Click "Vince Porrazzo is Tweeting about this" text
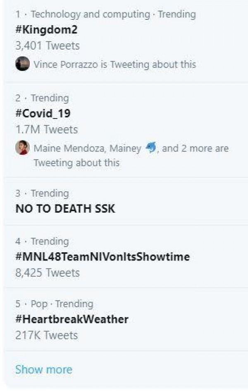248x391 pixels. [x=114, y=64]
